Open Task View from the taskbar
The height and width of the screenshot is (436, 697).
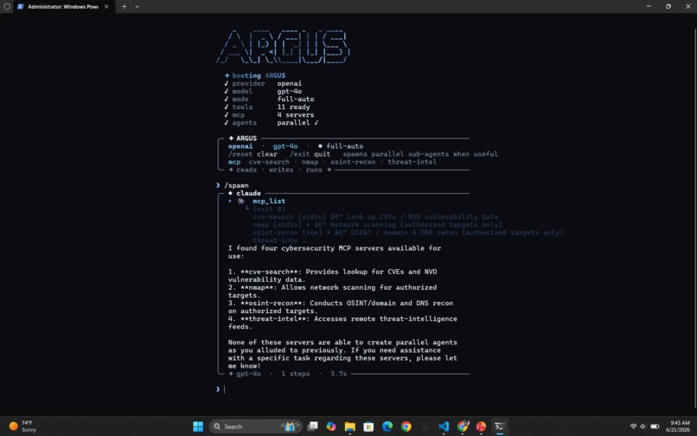(313, 426)
